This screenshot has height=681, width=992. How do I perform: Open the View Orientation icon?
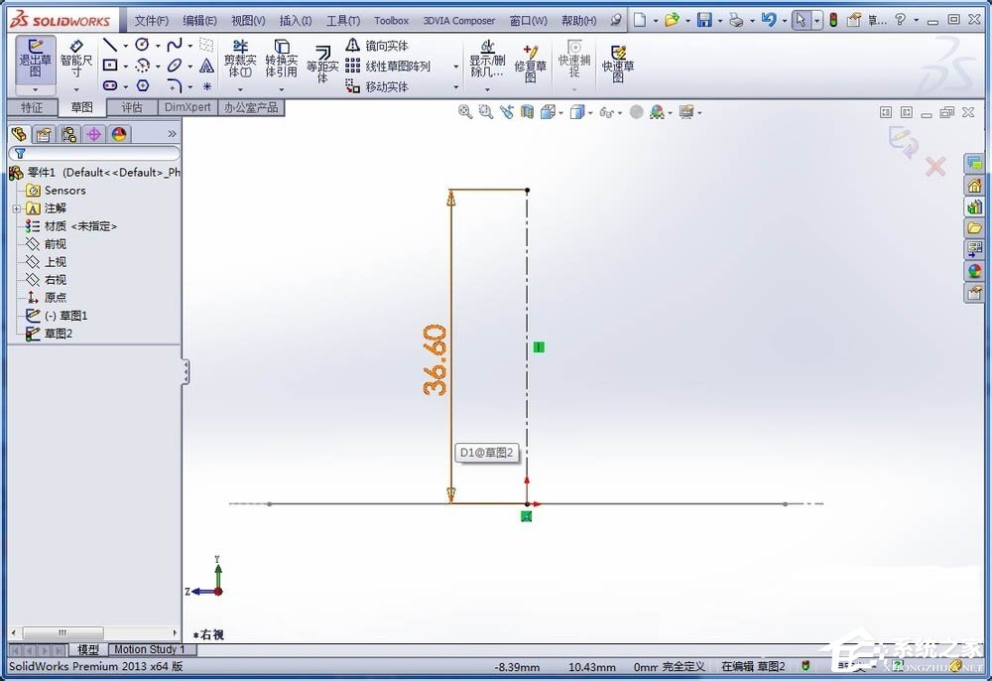[549, 111]
